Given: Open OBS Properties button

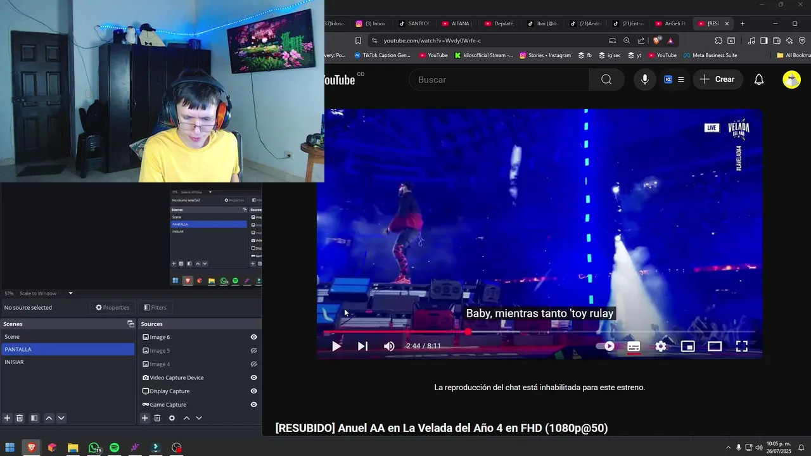Looking at the screenshot, I should coord(112,308).
